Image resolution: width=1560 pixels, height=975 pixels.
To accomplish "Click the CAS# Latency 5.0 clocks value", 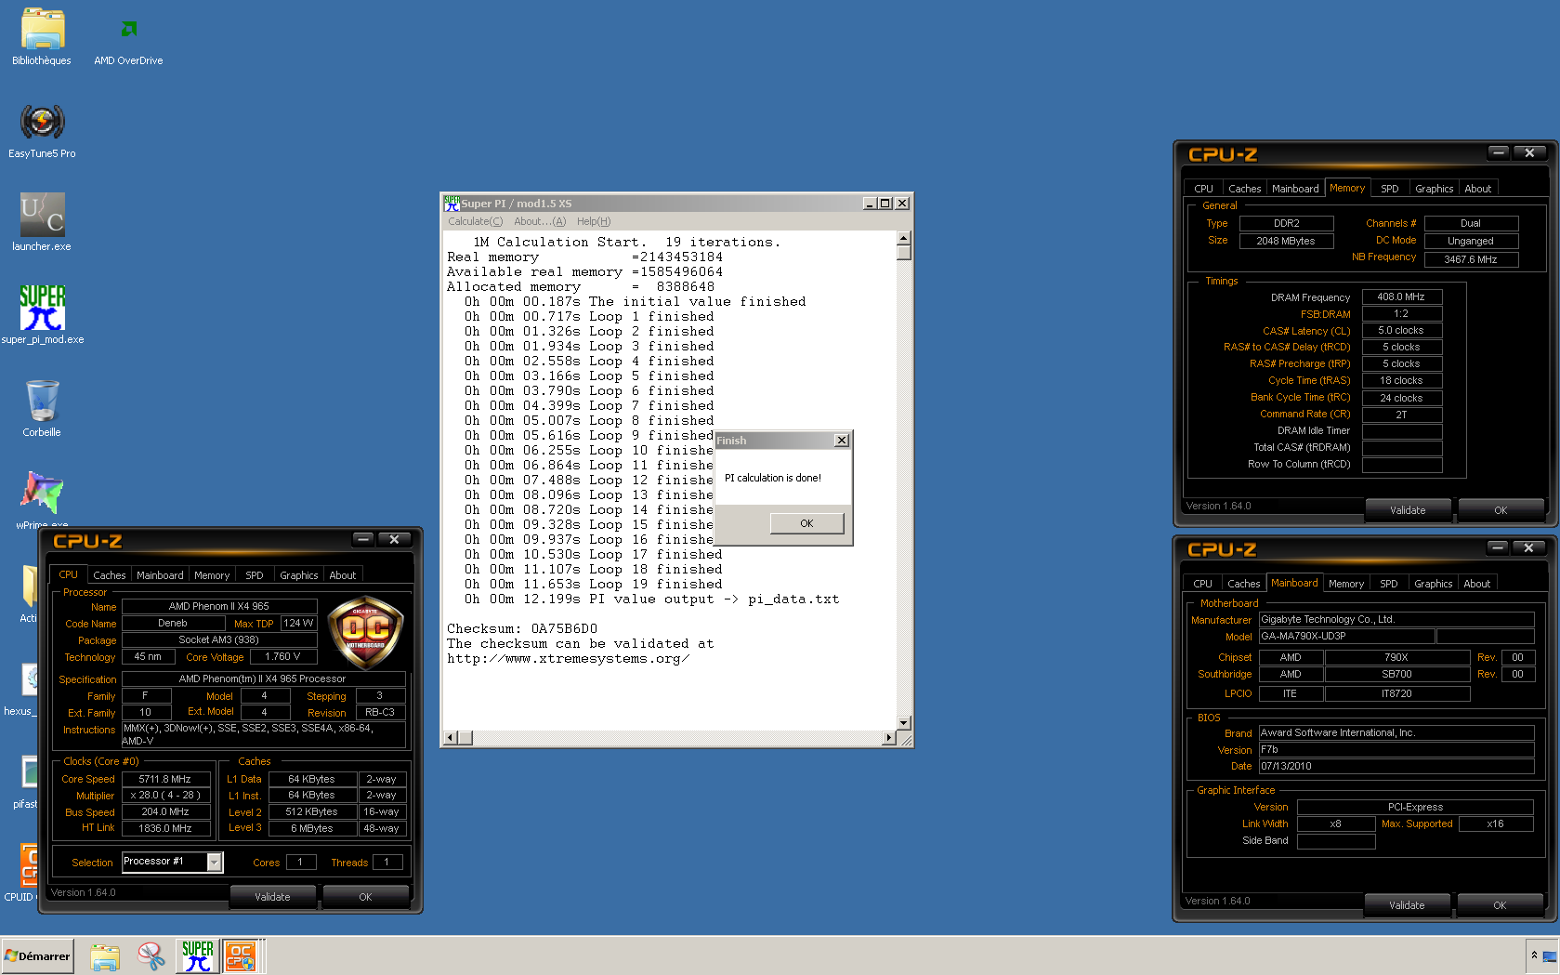I will click(x=1401, y=331).
